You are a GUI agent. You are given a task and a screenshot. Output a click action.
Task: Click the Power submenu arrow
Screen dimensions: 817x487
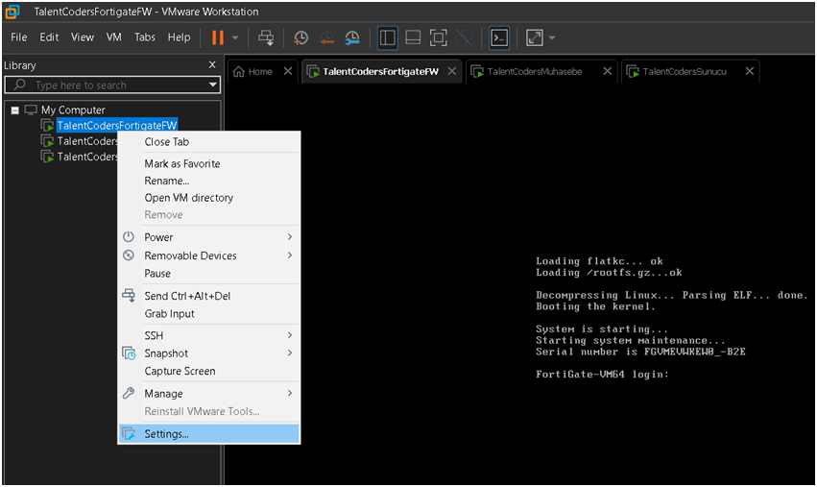click(290, 236)
